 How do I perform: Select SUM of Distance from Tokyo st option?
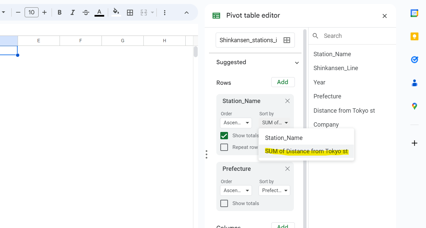(x=306, y=152)
